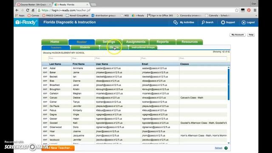
Task: Click the User Name Find filter field
Action: point(118,59)
